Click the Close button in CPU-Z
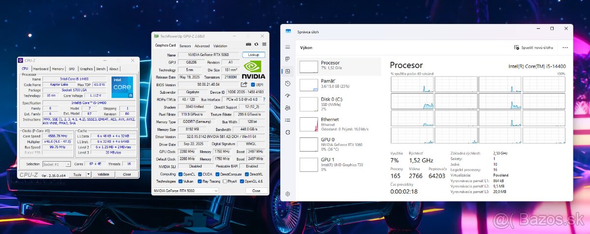 (127, 175)
